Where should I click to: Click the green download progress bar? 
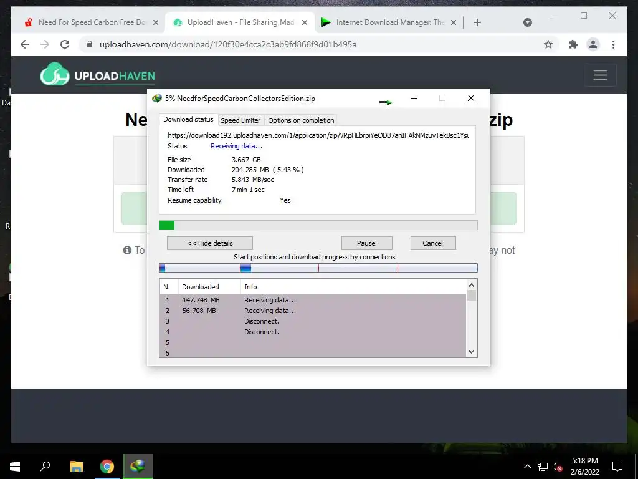point(318,225)
